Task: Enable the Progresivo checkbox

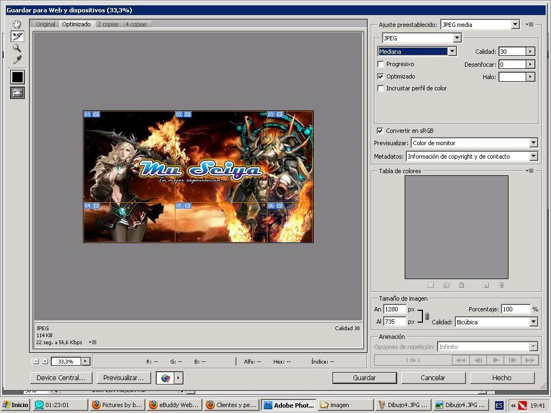Action: tap(380, 65)
